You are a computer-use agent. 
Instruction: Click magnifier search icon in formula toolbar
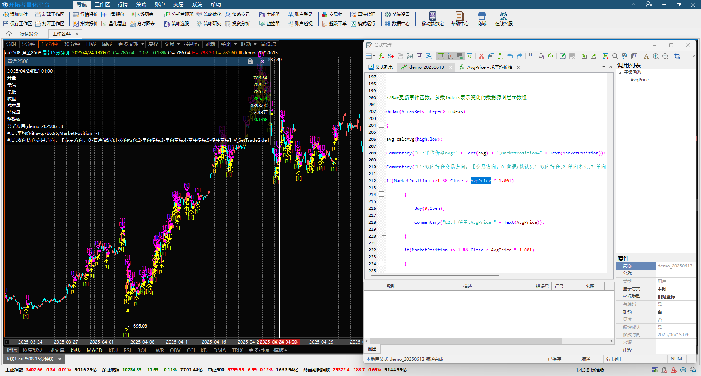point(615,56)
